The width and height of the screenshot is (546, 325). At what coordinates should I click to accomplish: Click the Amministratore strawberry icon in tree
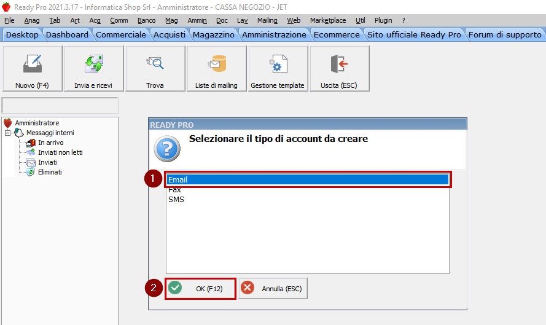pos(7,123)
